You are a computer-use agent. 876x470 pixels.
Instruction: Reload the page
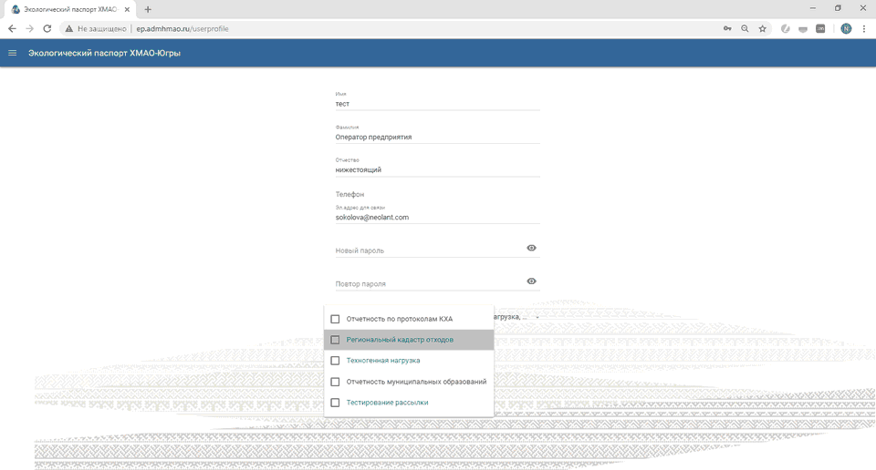[47, 29]
